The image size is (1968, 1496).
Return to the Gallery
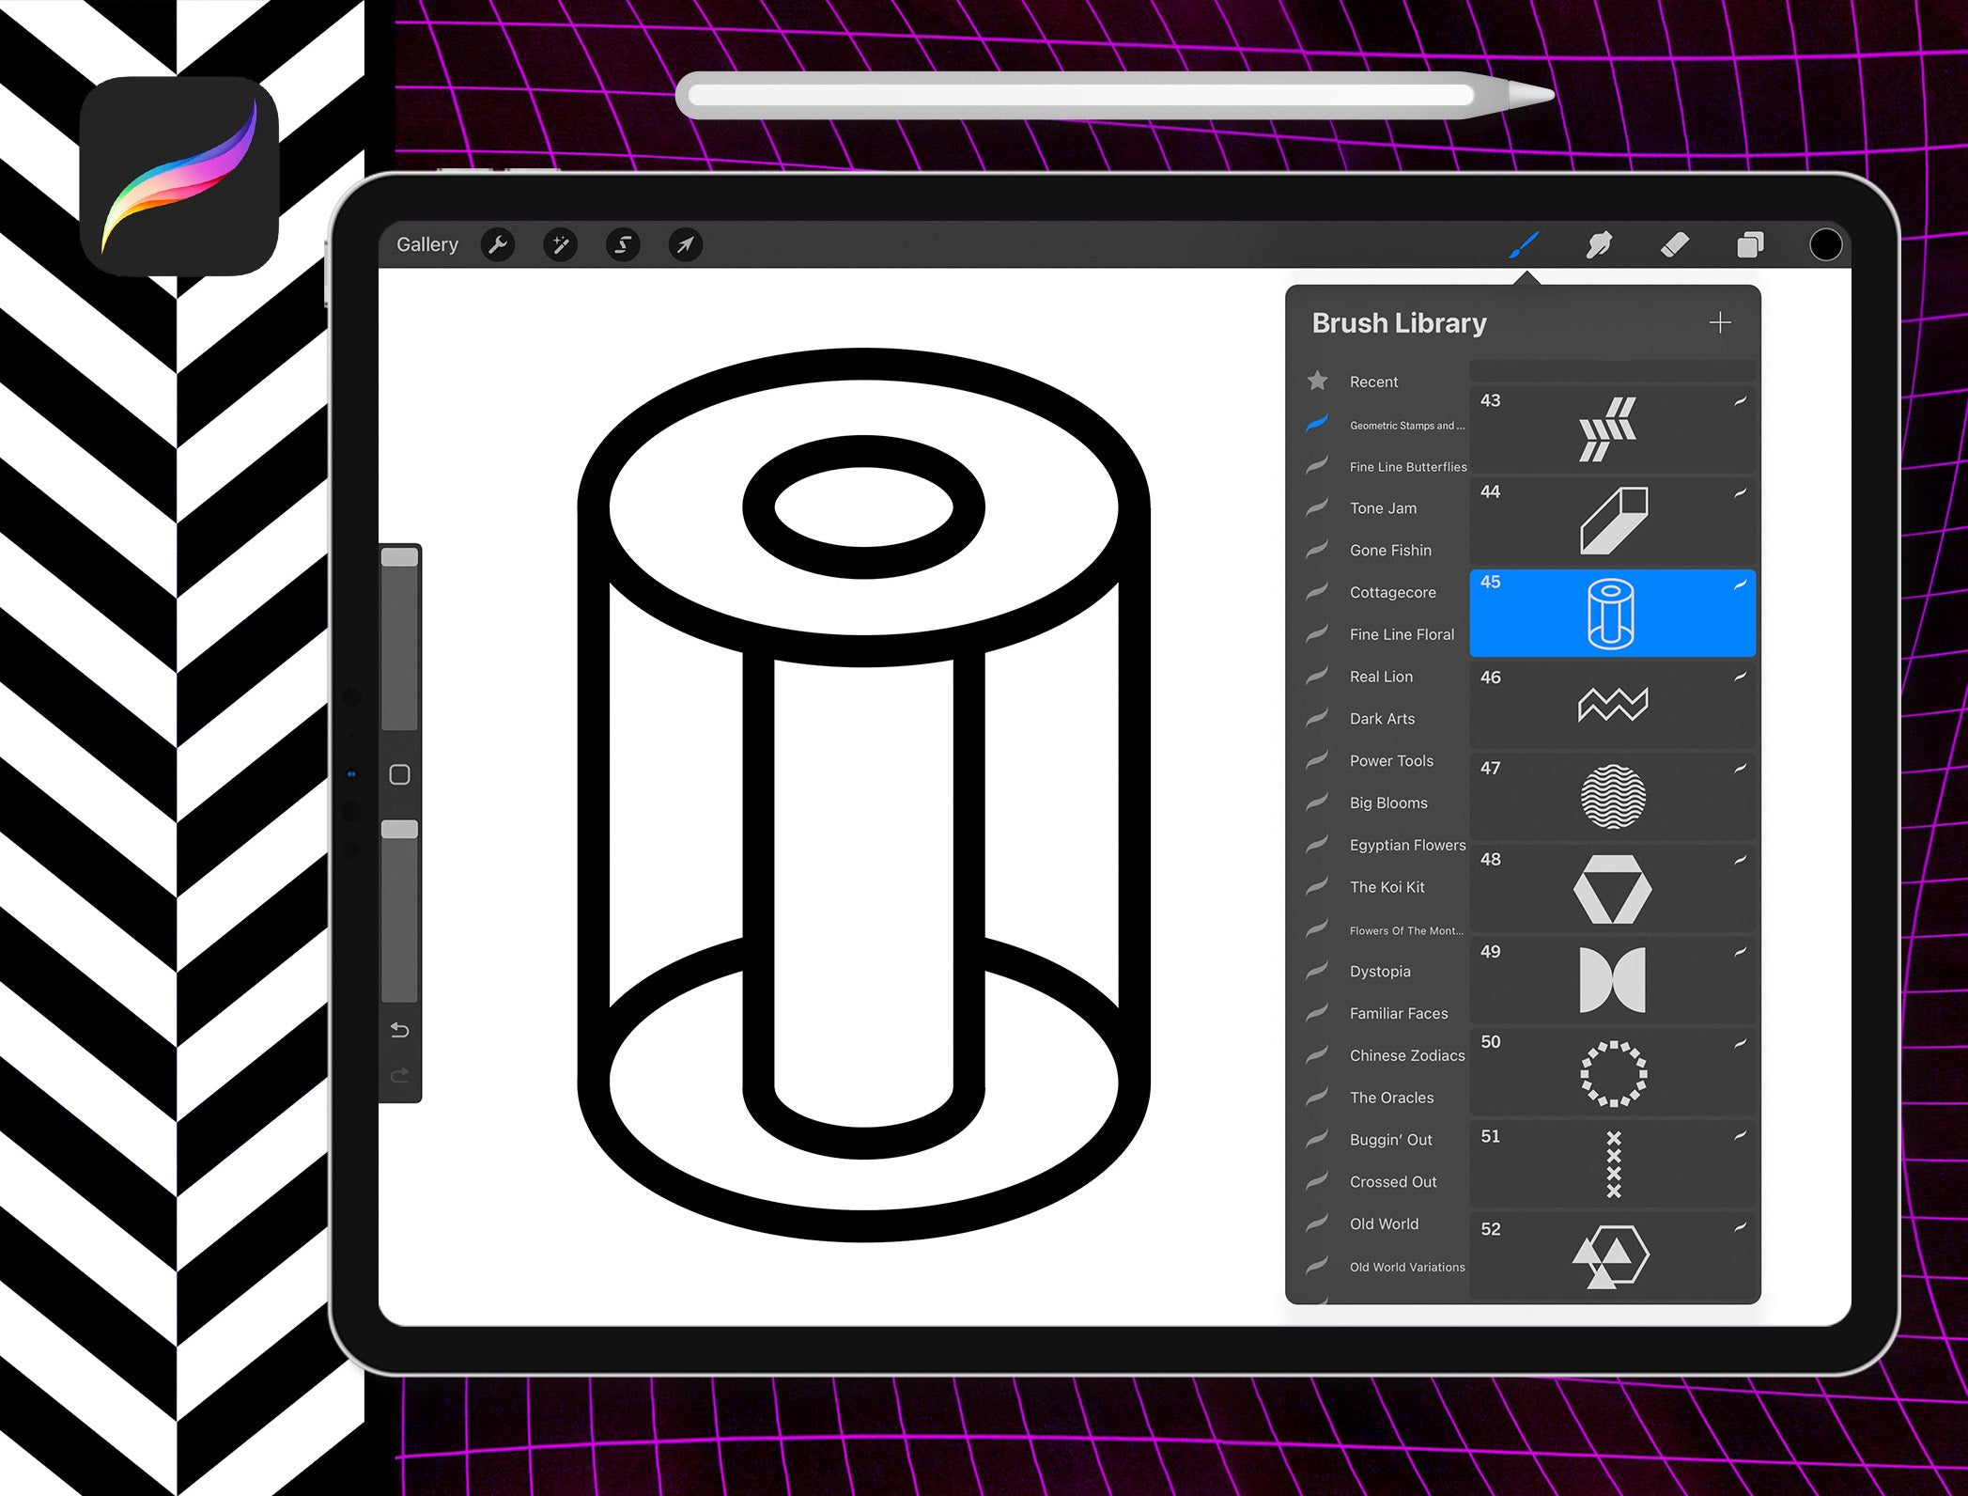(x=428, y=244)
